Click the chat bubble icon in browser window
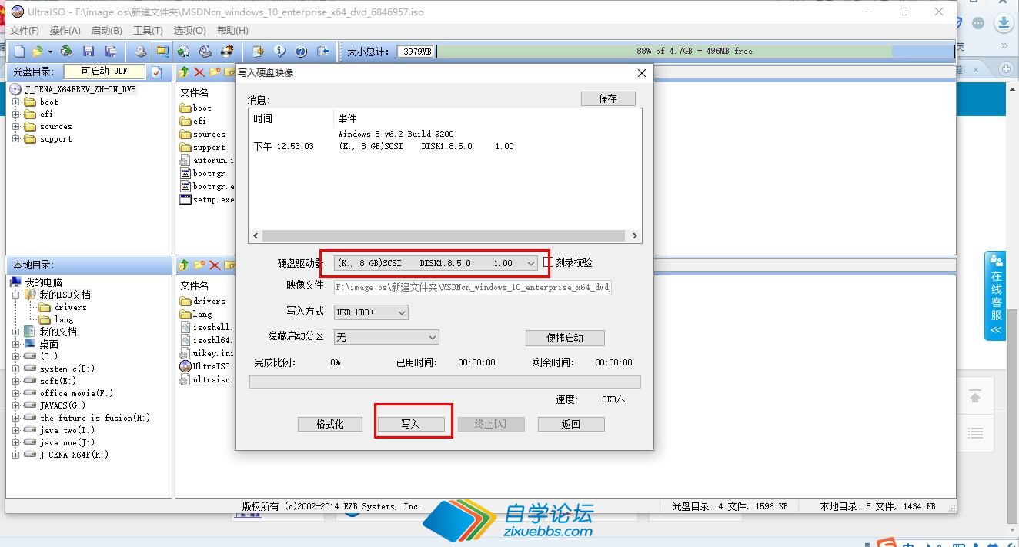This screenshot has width=1019, height=547. click(979, 23)
